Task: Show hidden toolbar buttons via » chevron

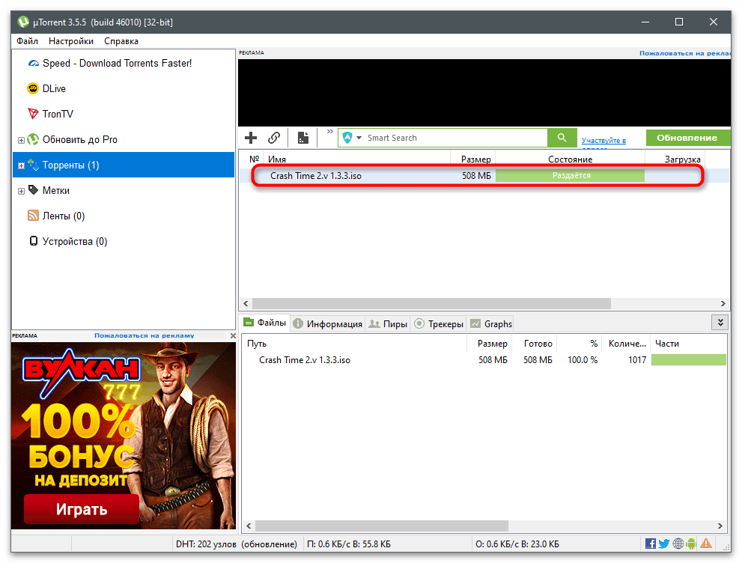Action: coord(330,131)
